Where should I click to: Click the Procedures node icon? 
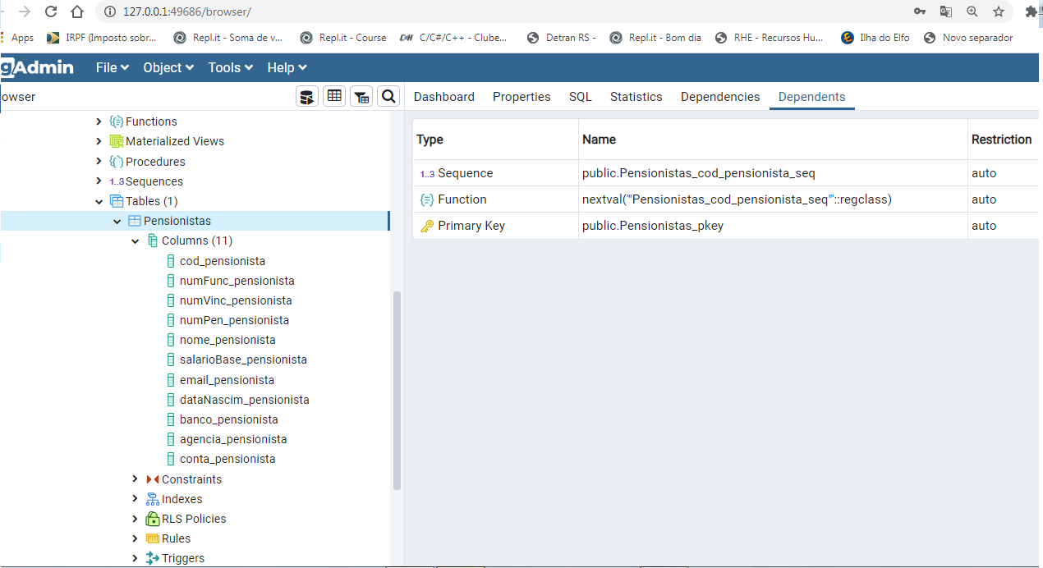point(117,162)
